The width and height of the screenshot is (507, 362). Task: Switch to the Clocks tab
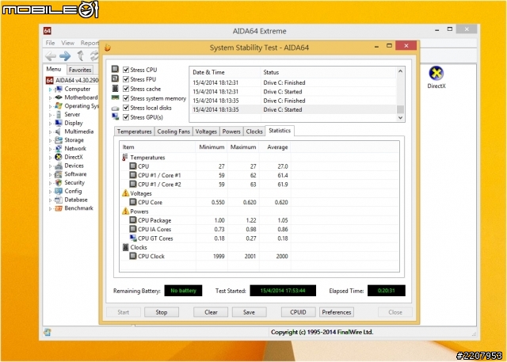(x=254, y=131)
